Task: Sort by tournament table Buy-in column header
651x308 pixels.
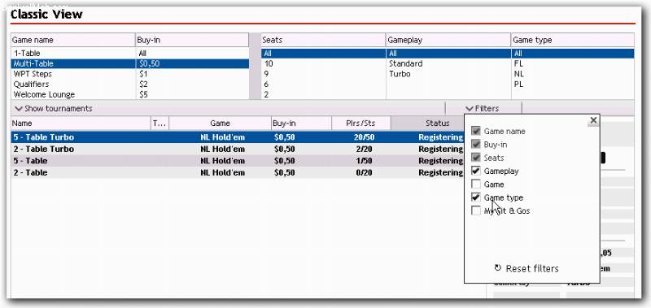Action: (301, 123)
